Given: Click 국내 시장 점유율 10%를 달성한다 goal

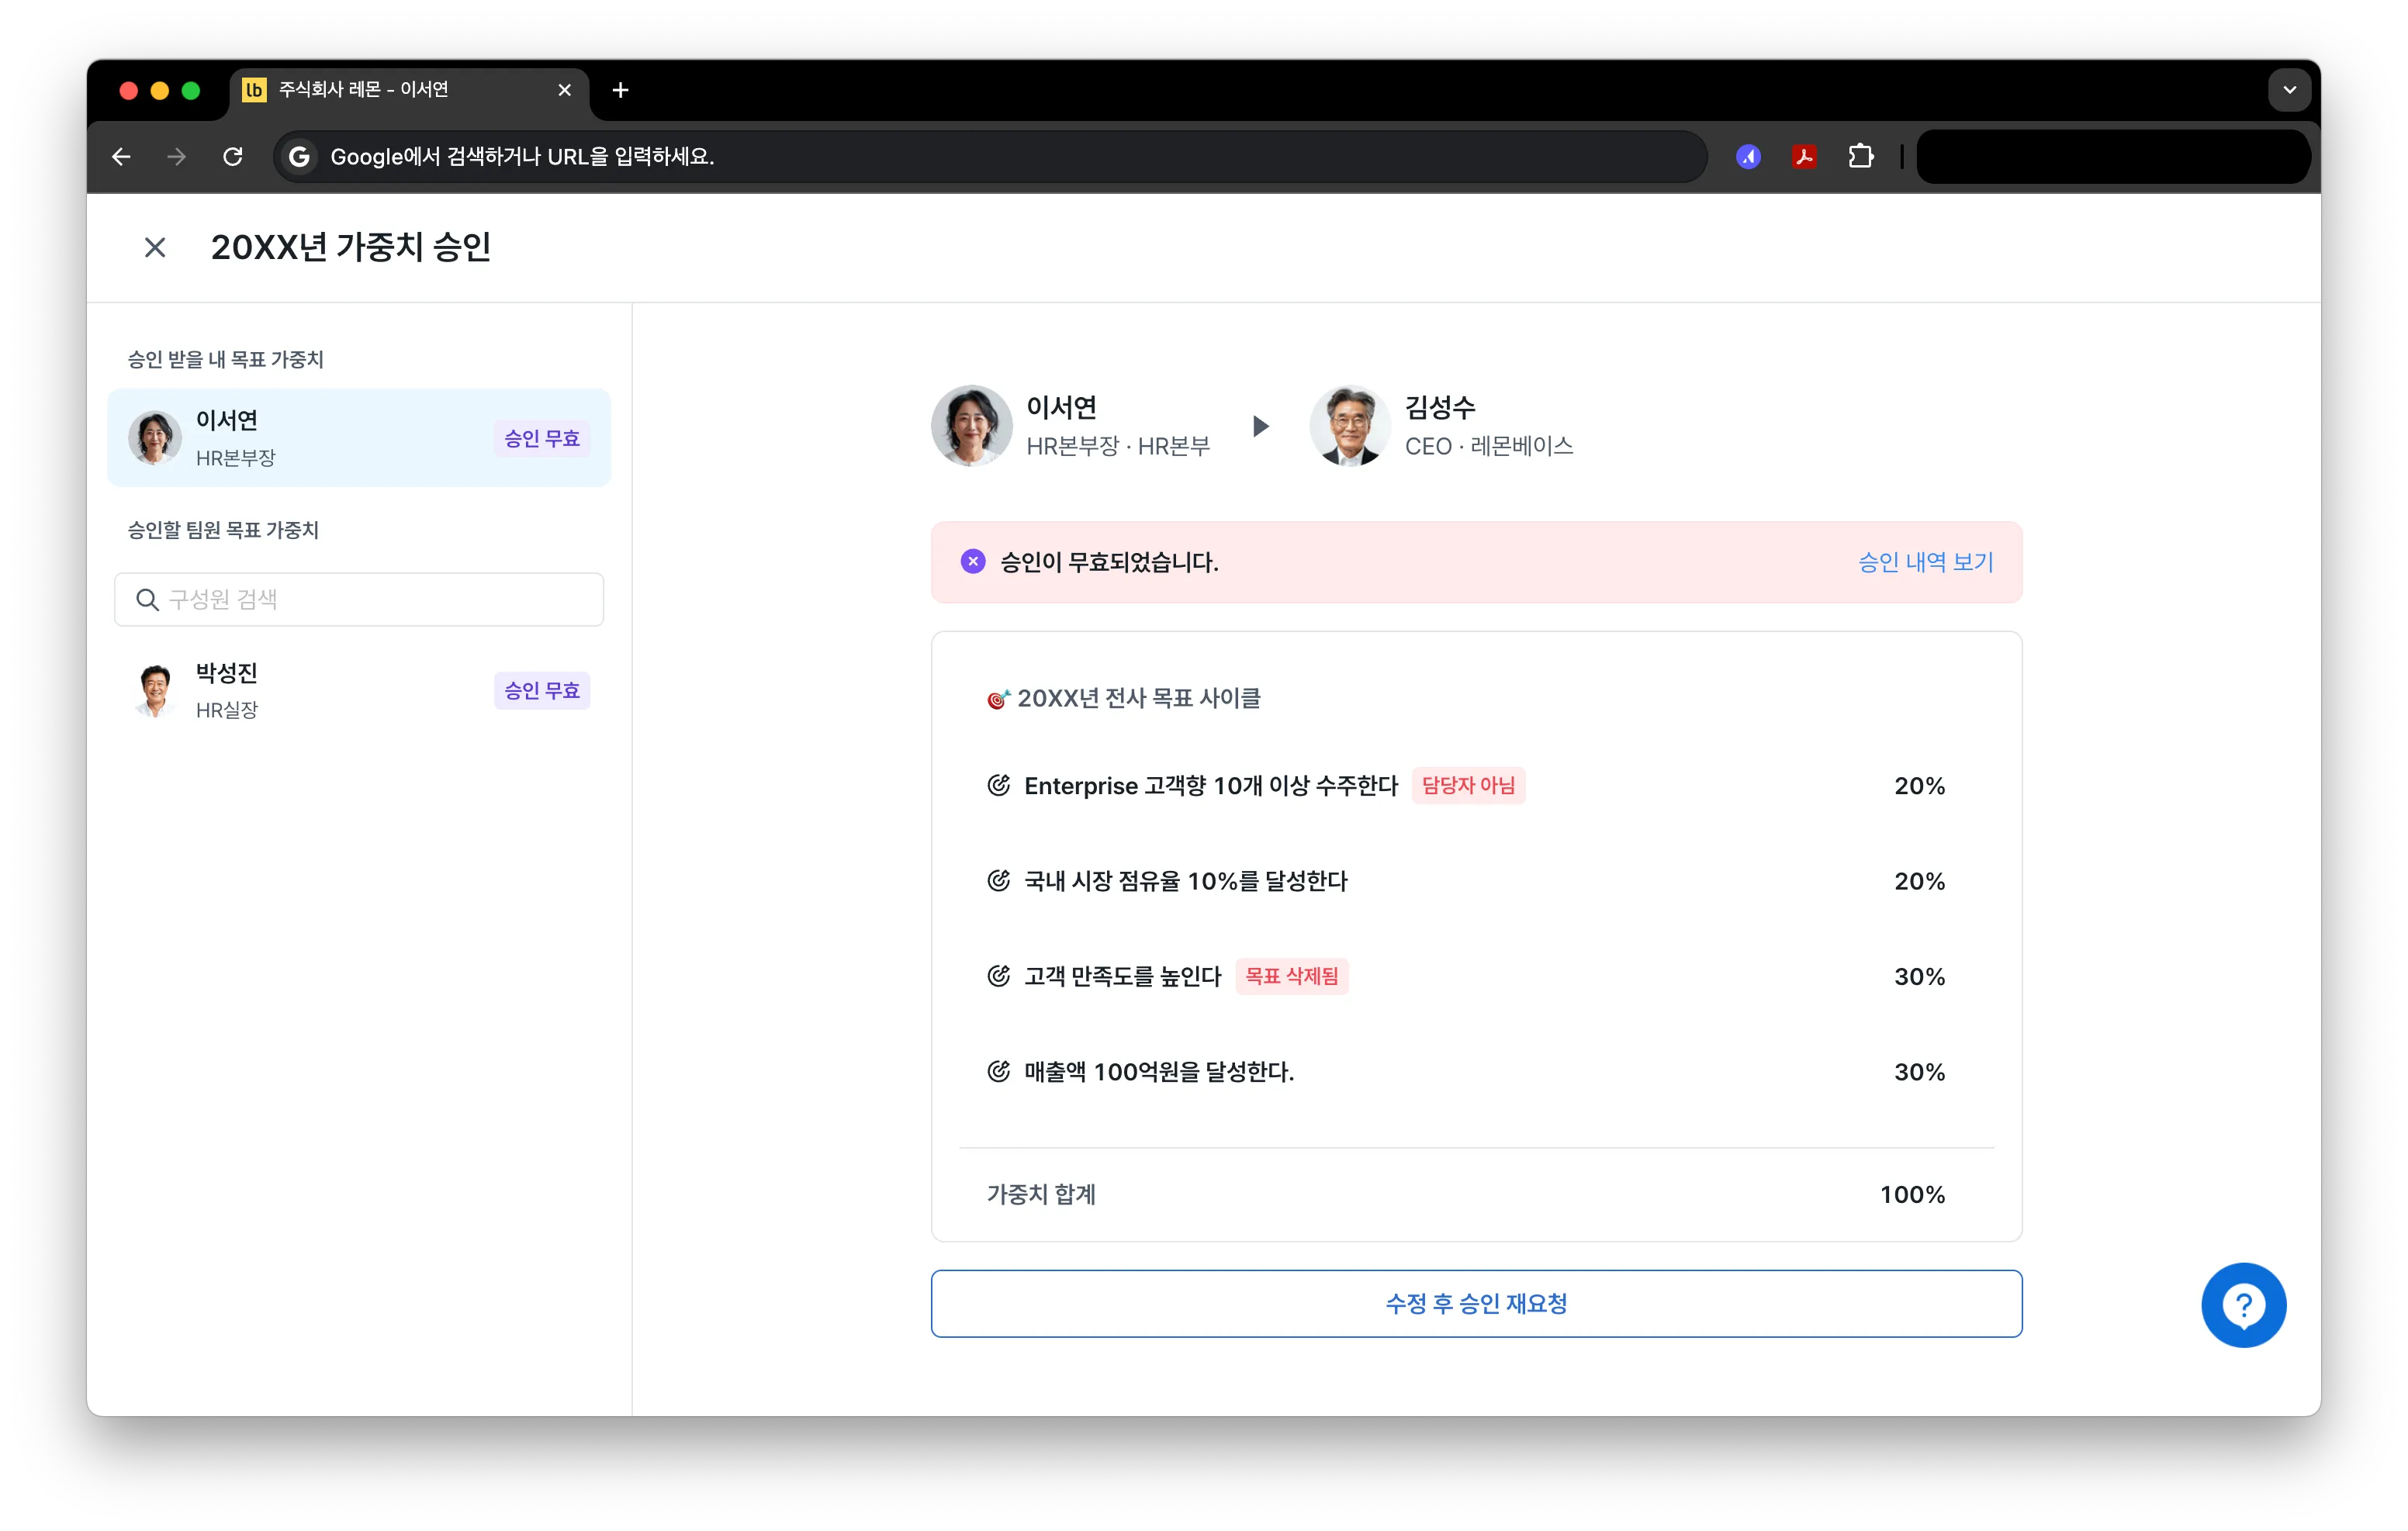Looking at the screenshot, I should pyautogui.click(x=1186, y=882).
